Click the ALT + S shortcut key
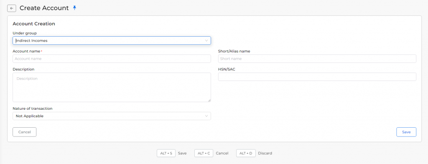 166,153
